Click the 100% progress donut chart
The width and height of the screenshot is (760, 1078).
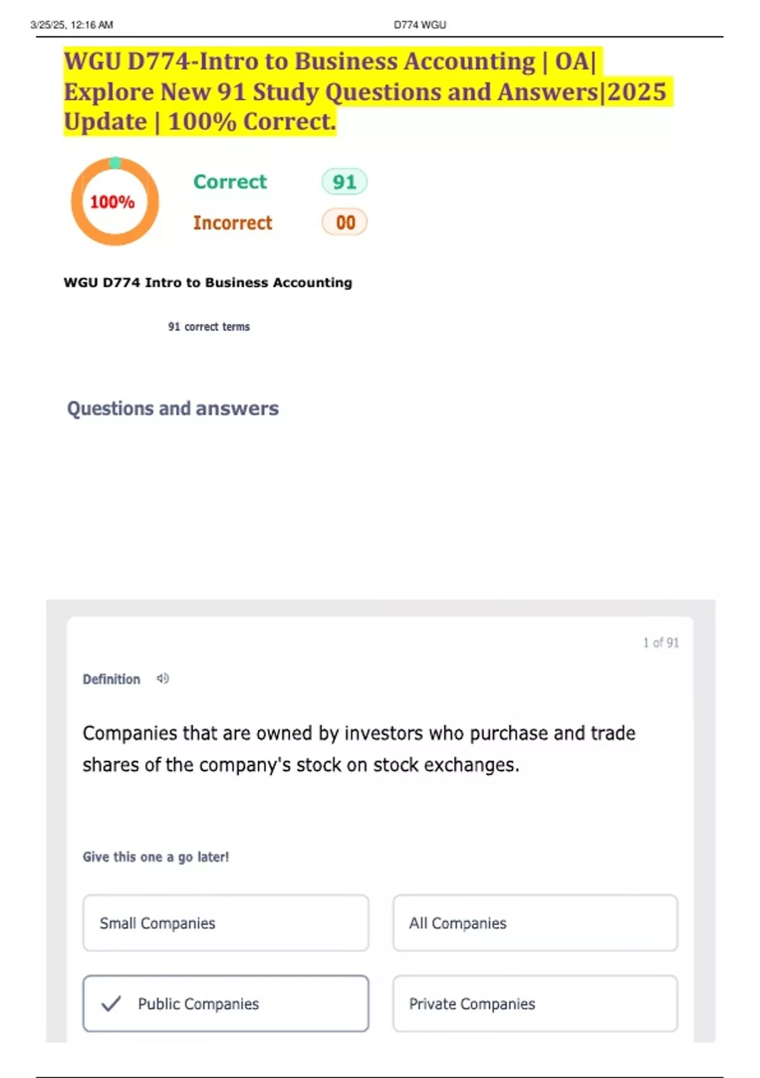(113, 202)
